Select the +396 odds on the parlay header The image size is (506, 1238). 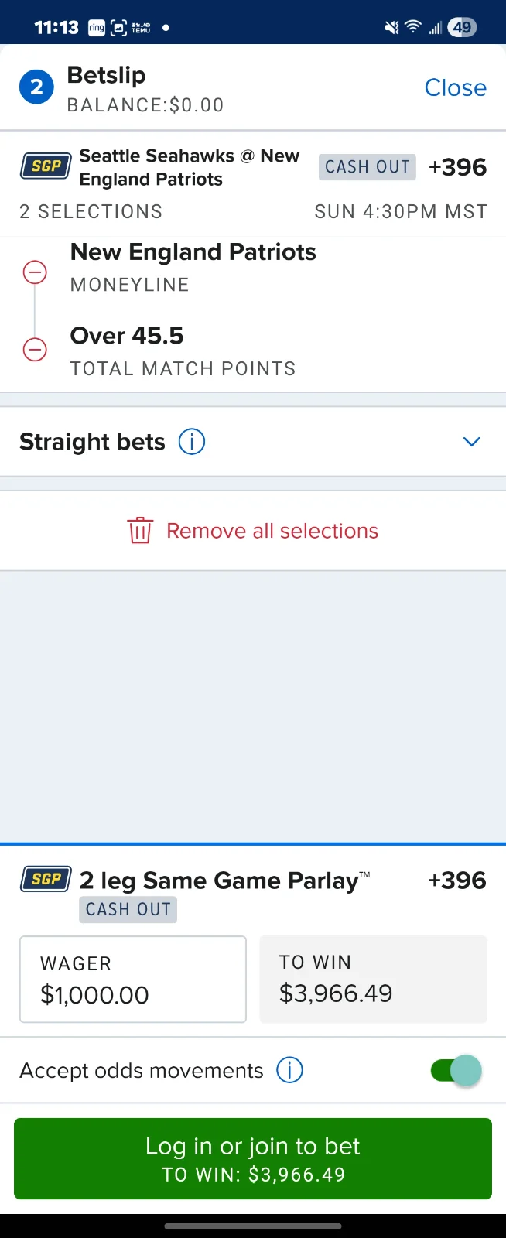point(457,166)
